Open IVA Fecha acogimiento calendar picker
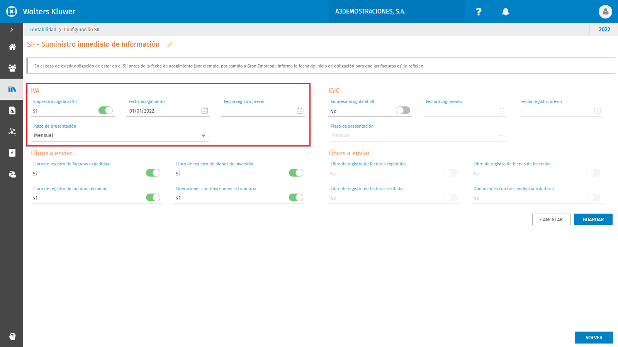Viewport: 618px width, 347px height. 205,111
